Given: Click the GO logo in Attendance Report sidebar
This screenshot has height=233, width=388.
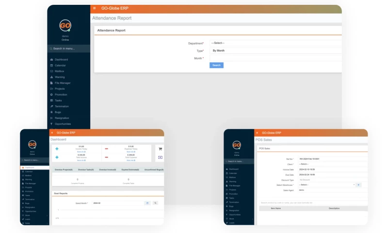Looking at the screenshot, I should (65, 26).
